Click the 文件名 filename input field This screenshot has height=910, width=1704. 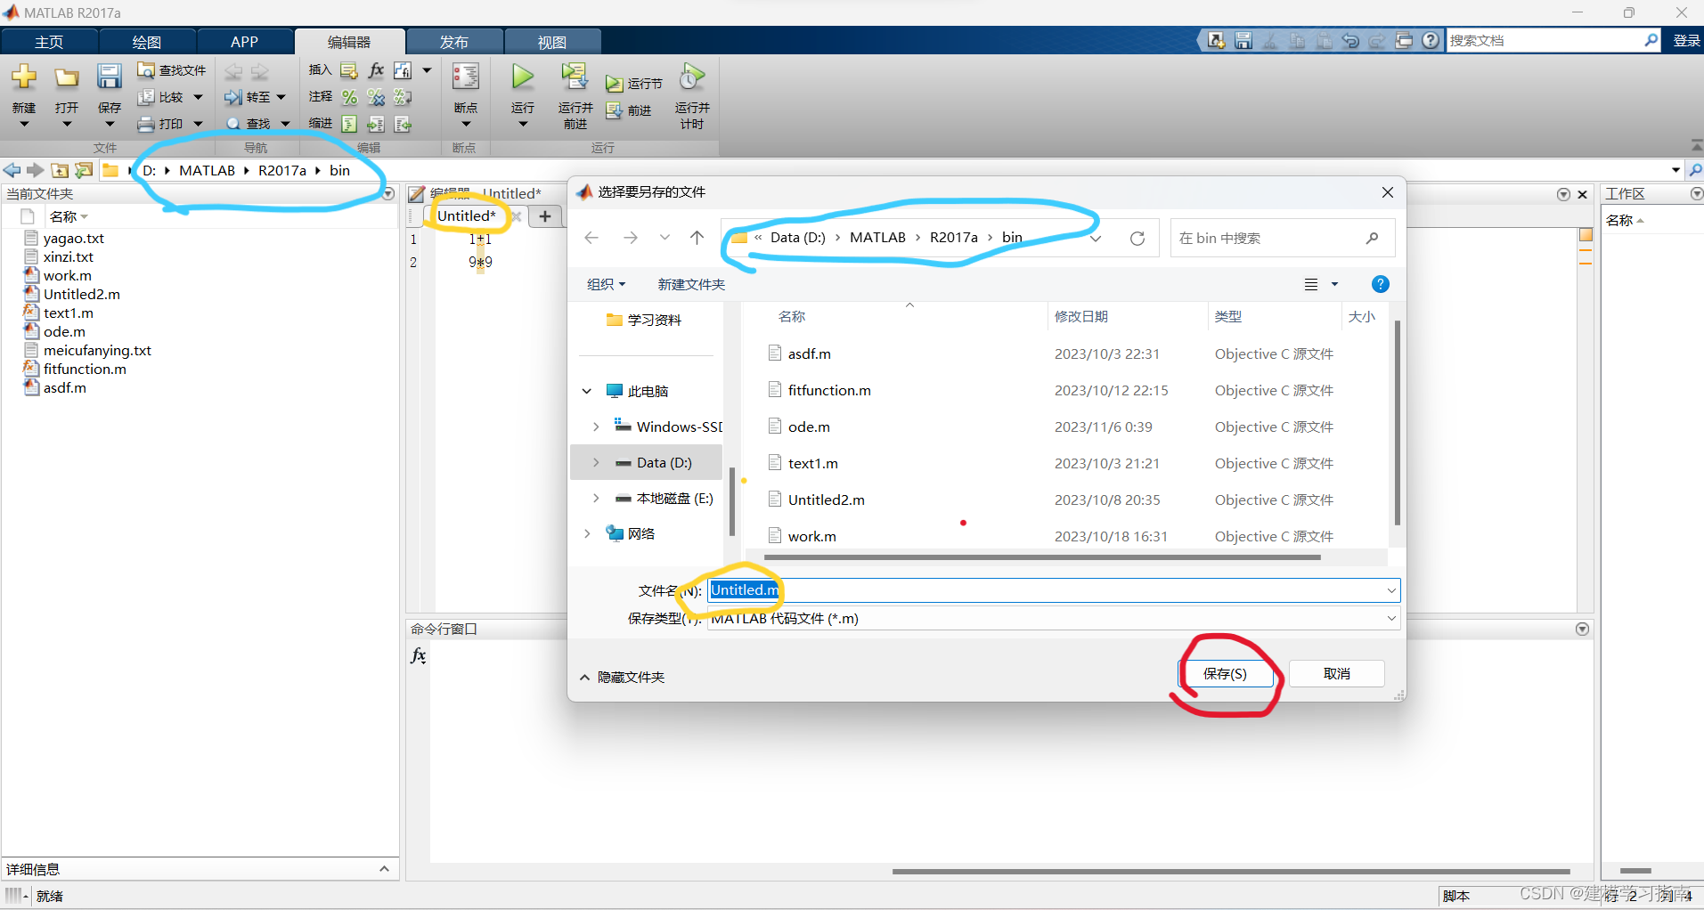click(x=1054, y=590)
